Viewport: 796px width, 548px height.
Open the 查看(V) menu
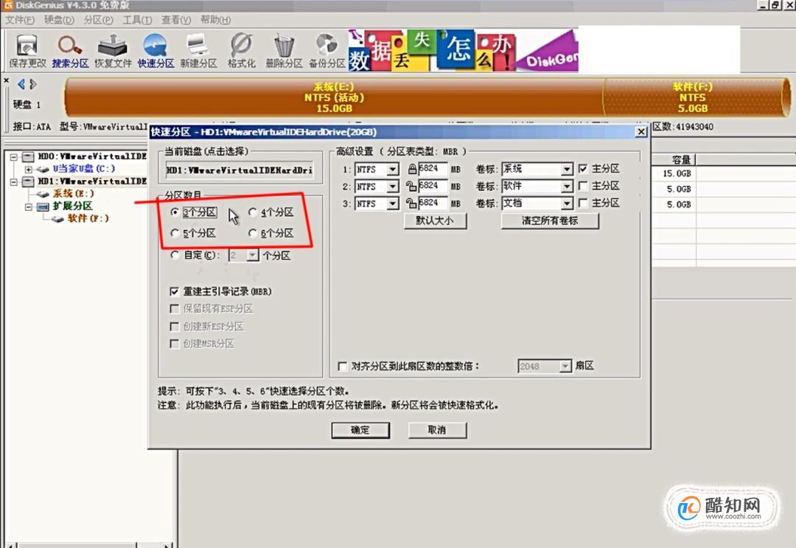[176, 20]
